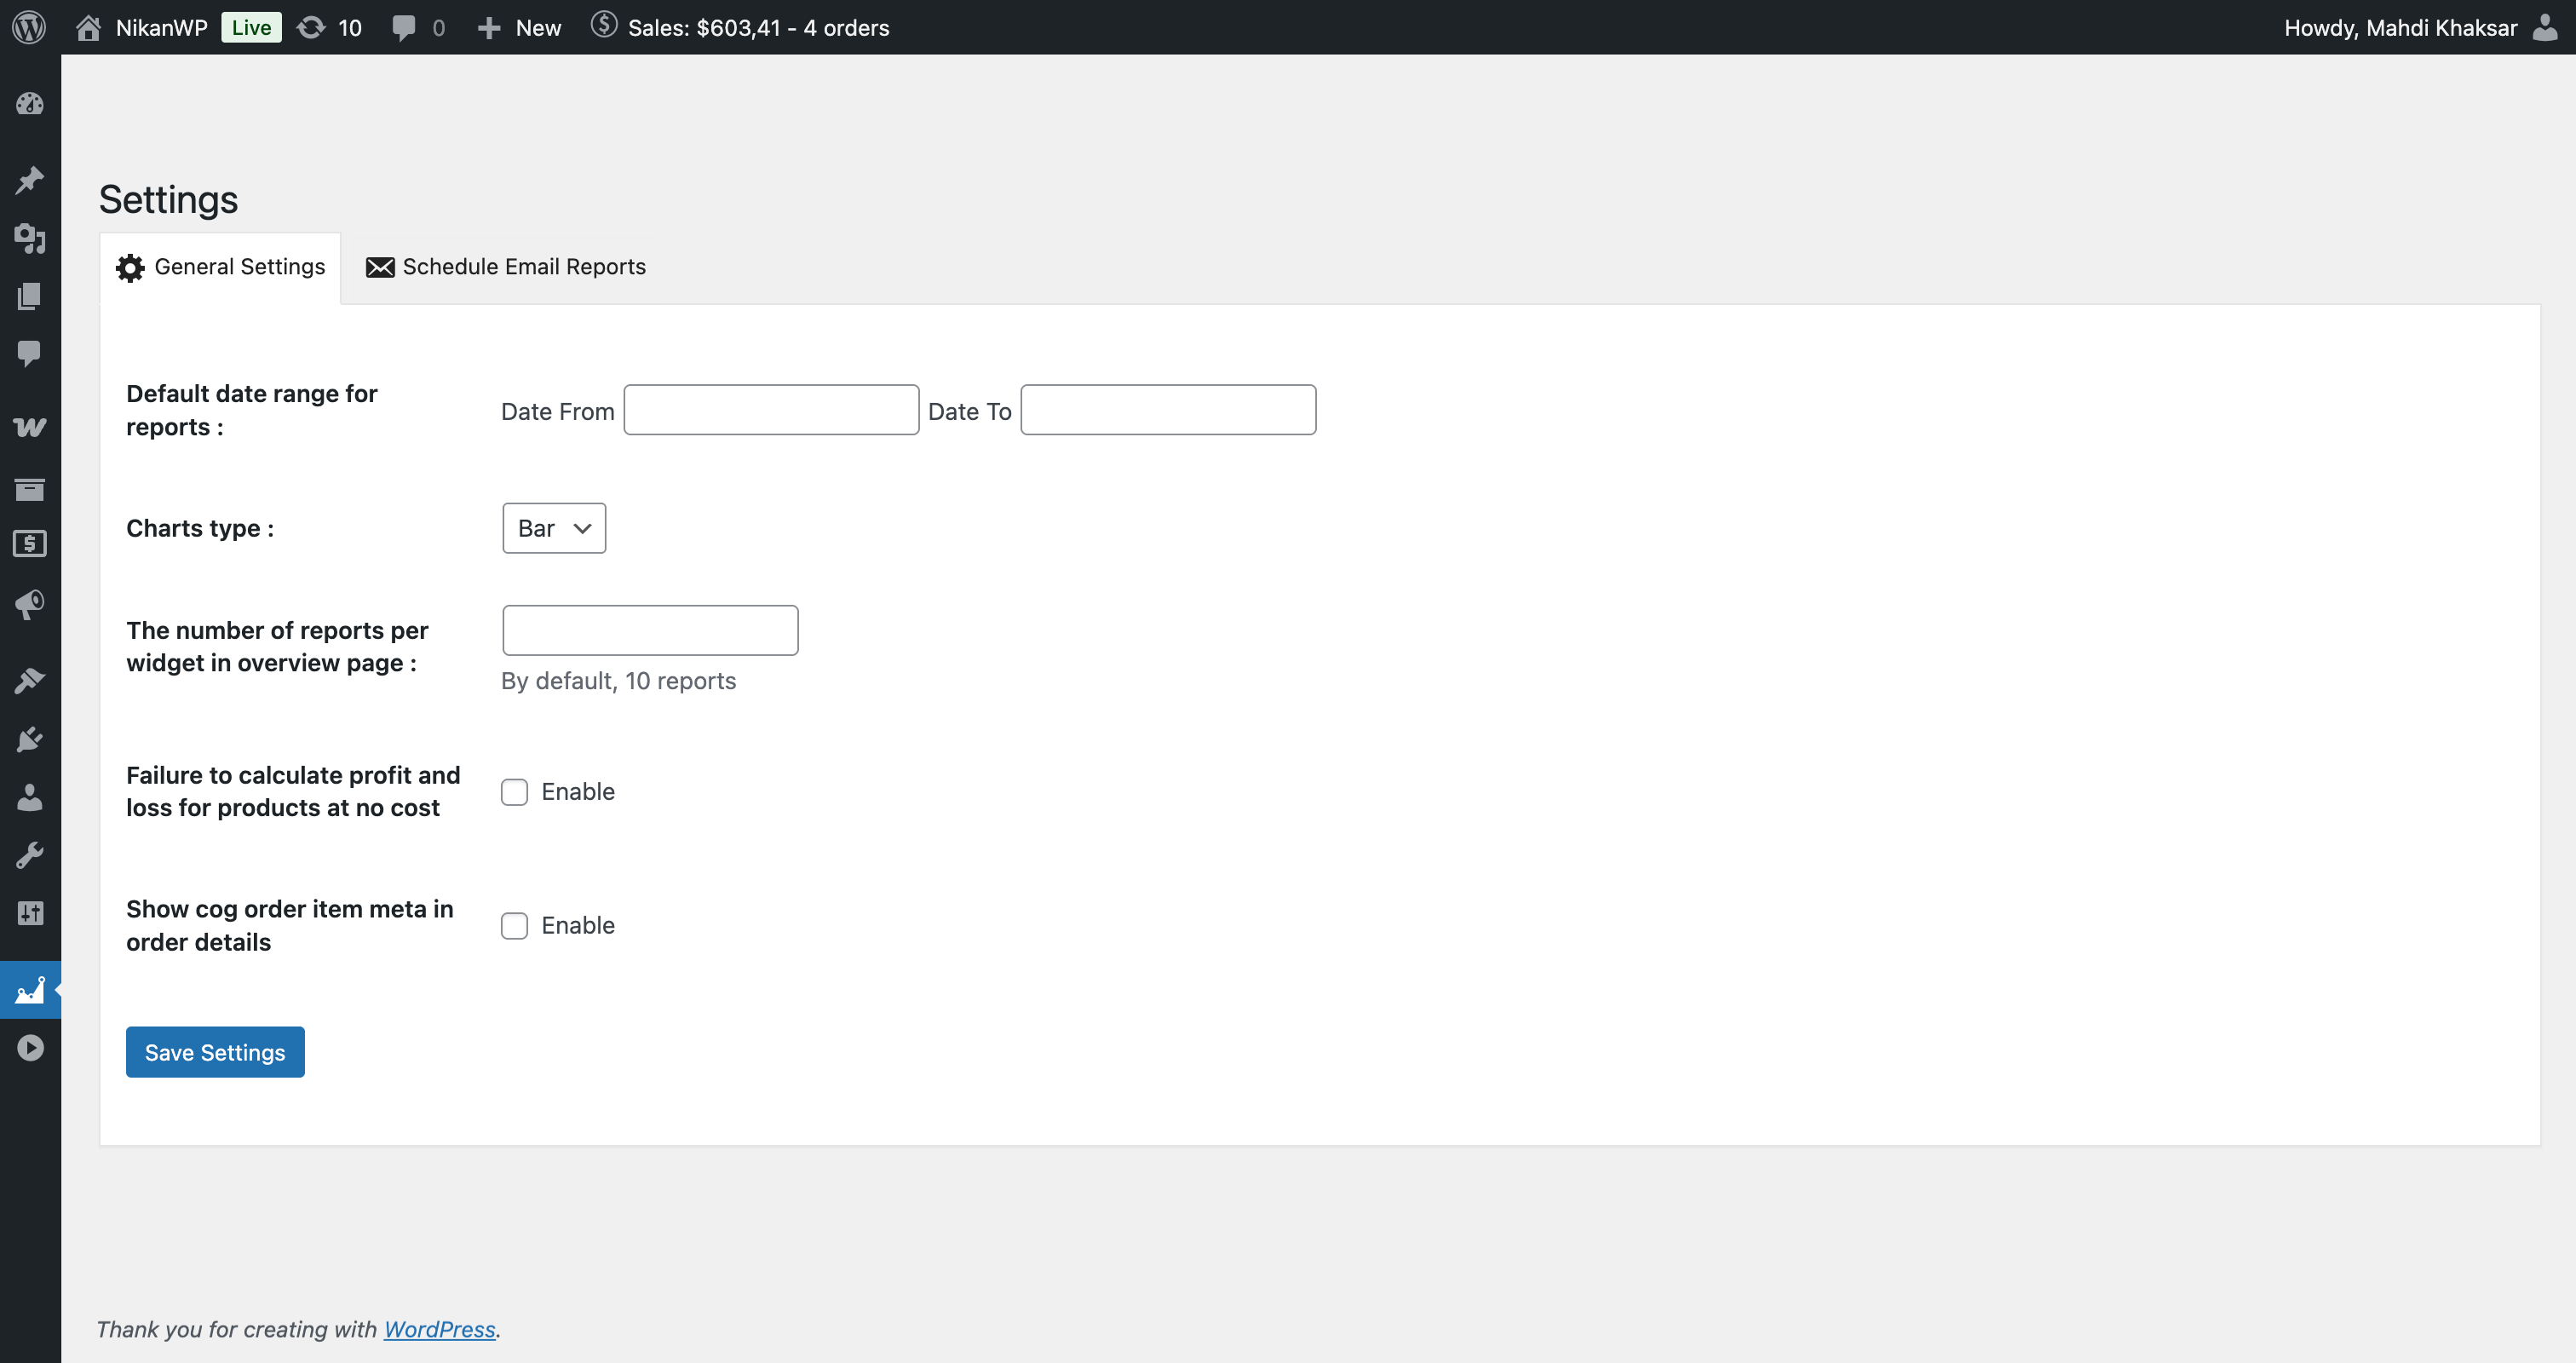Enable profit/loss failure for no-cost products
This screenshot has width=2576, height=1363.
[x=514, y=792]
